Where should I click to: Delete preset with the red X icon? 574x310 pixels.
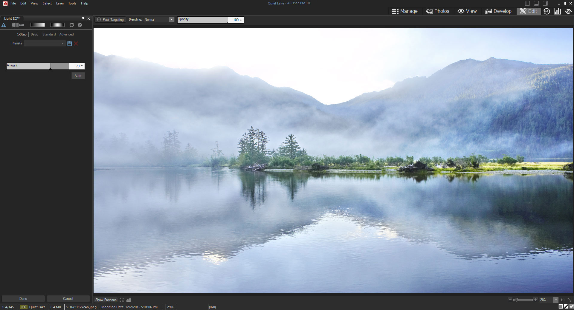click(x=76, y=44)
